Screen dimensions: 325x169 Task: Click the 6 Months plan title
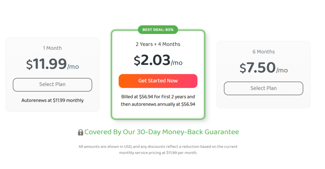[x=263, y=52]
